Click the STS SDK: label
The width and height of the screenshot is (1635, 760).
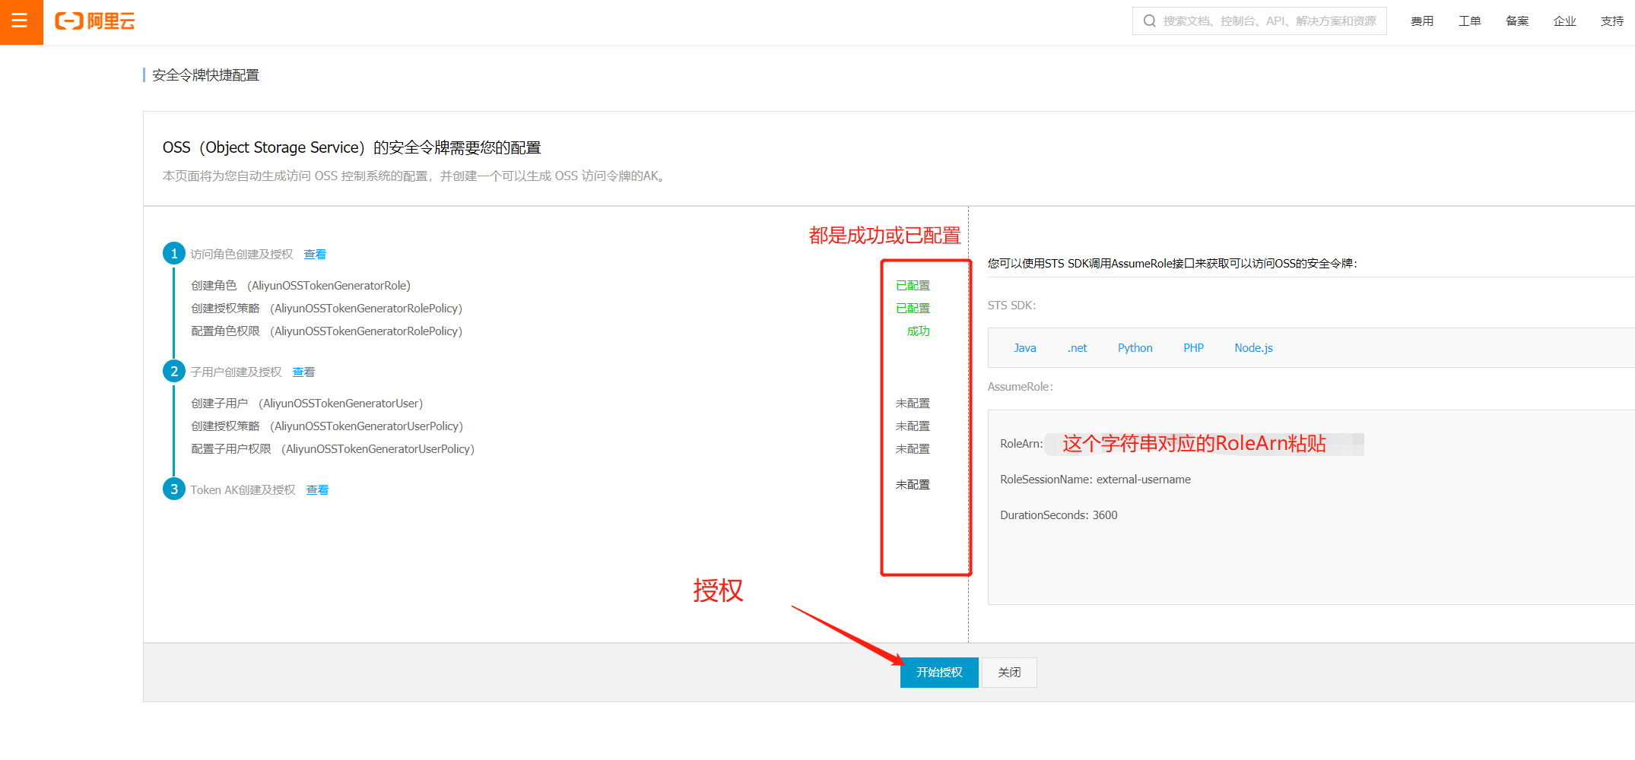click(1011, 306)
